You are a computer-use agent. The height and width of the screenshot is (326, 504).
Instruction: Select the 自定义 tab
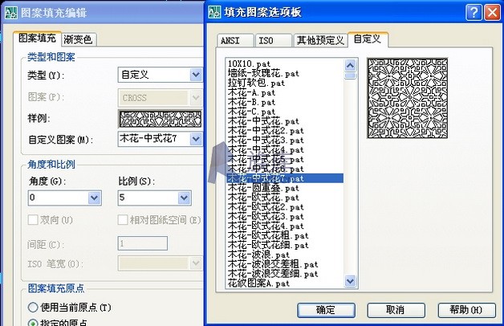(368, 39)
